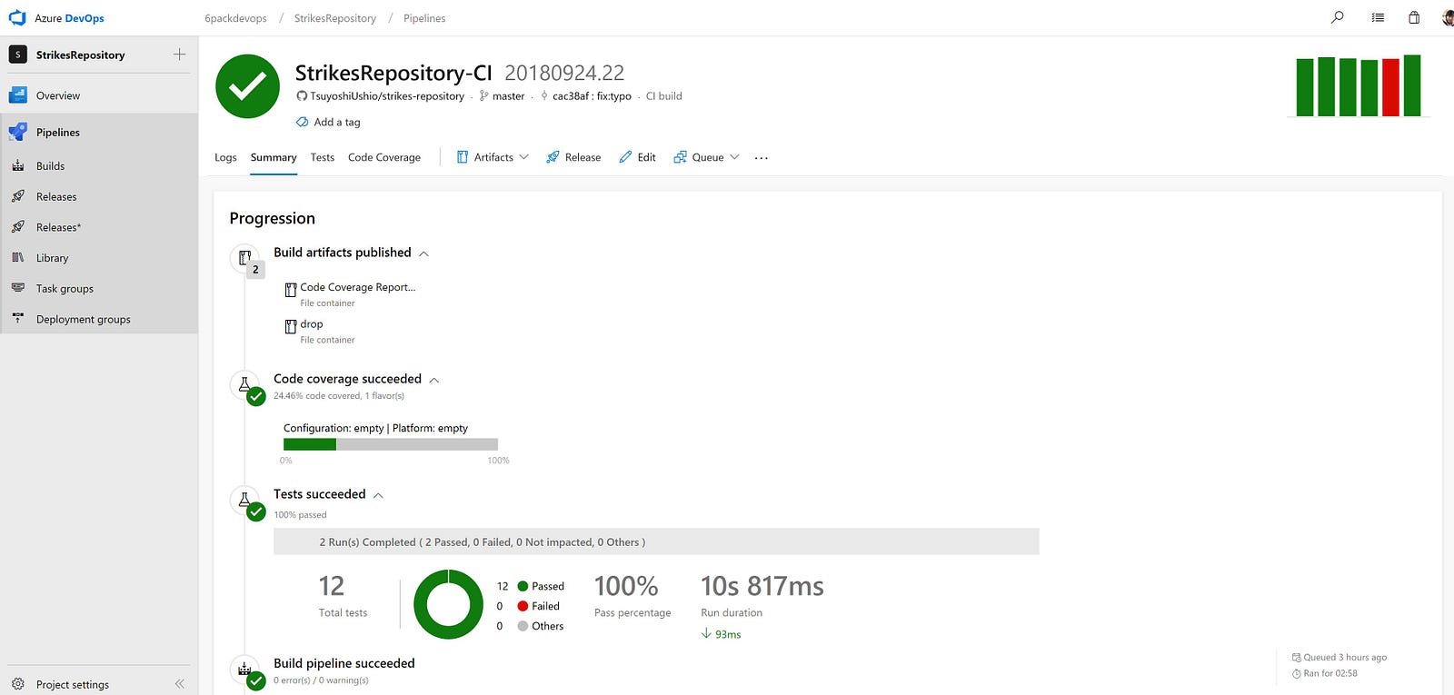Viewport: 1454px width, 695px height.
Task: Click the Build pipeline succeeded stage icon
Action: coord(244,670)
